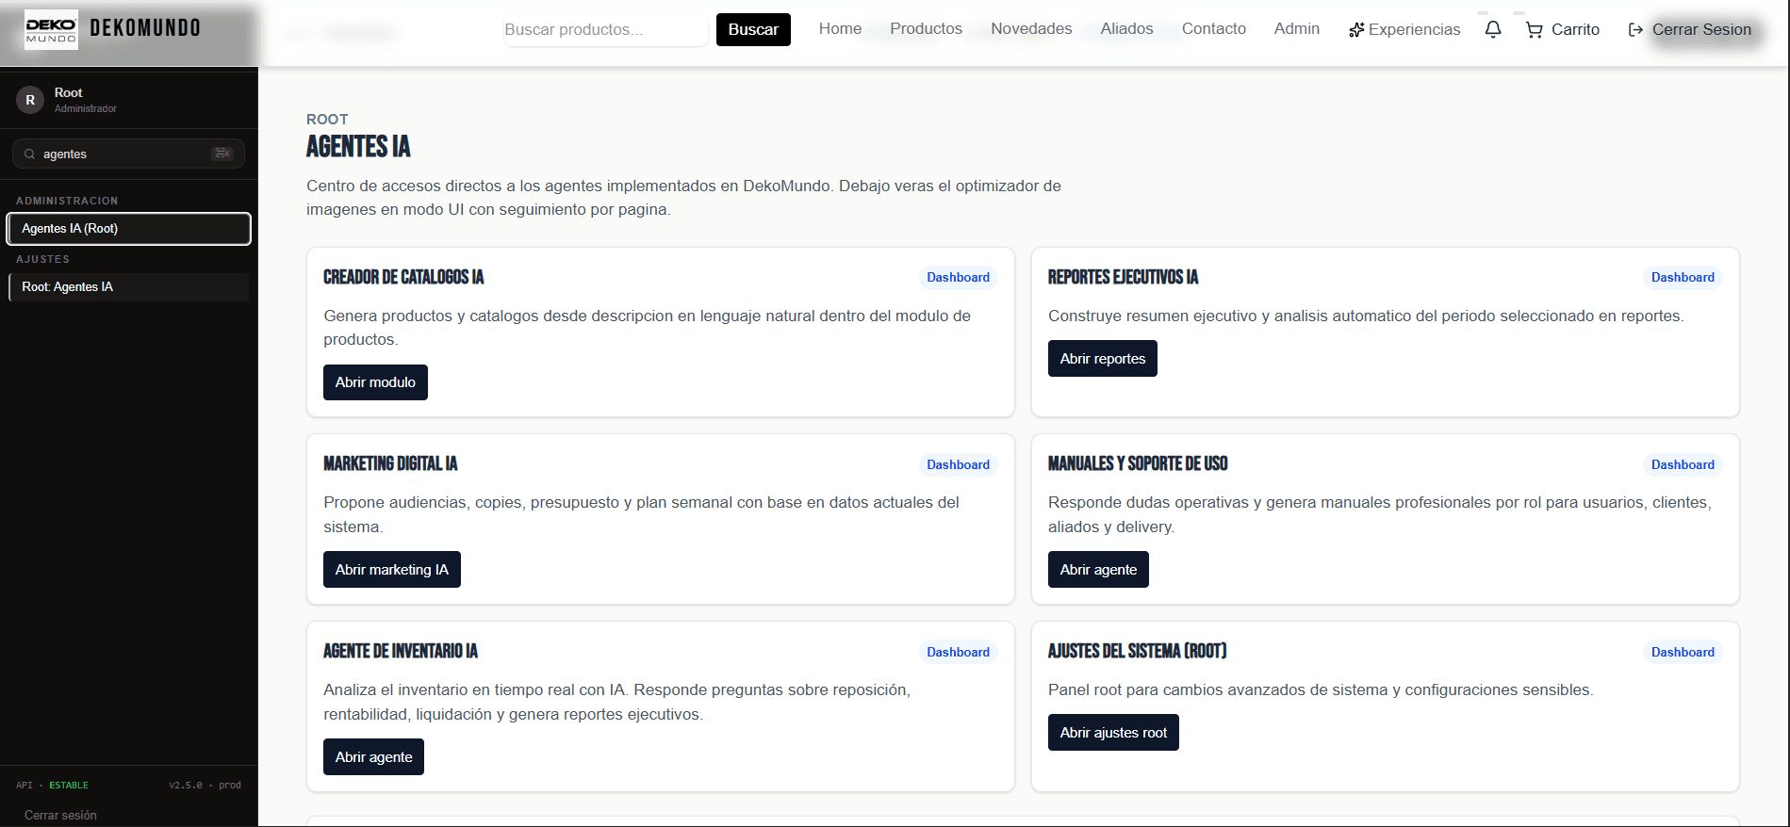
Task: Click the Ajustes del Sistema (Root) title
Action: tap(1137, 651)
